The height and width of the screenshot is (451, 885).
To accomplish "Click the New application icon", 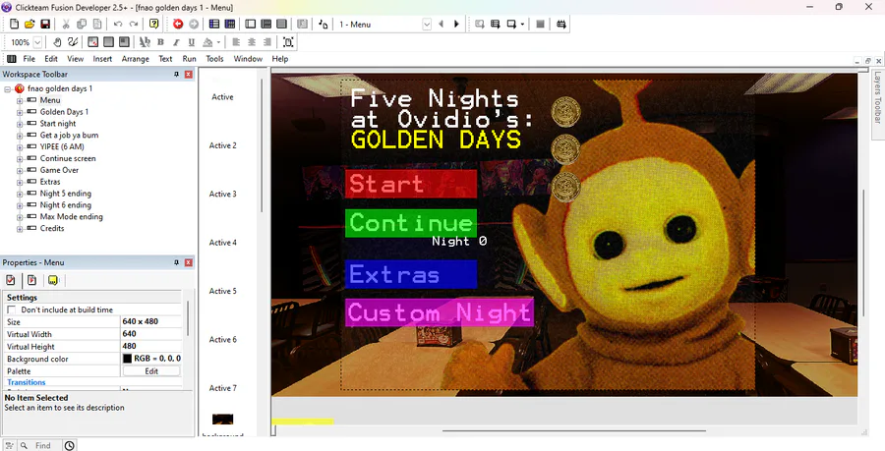I will 14,25.
